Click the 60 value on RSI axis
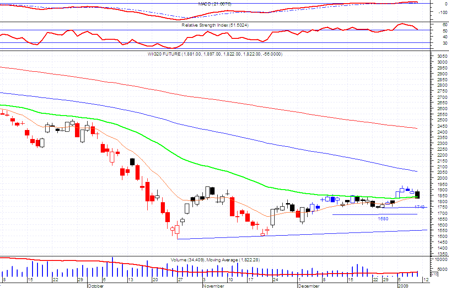Screen dimensions: 449x288 [444, 25]
